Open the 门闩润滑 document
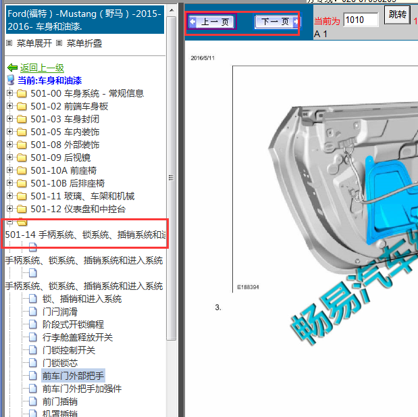This screenshot has height=417, width=418. click(60, 312)
